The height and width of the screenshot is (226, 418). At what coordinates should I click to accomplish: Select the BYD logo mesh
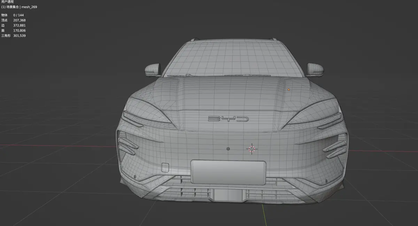(228, 119)
